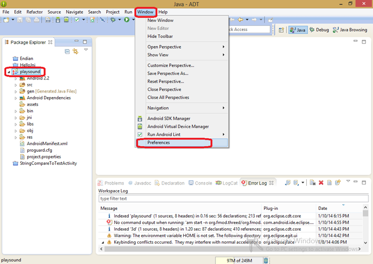
Task: Click the Debug toolbar bug icon
Action: pyautogui.click(x=114, y=20)
